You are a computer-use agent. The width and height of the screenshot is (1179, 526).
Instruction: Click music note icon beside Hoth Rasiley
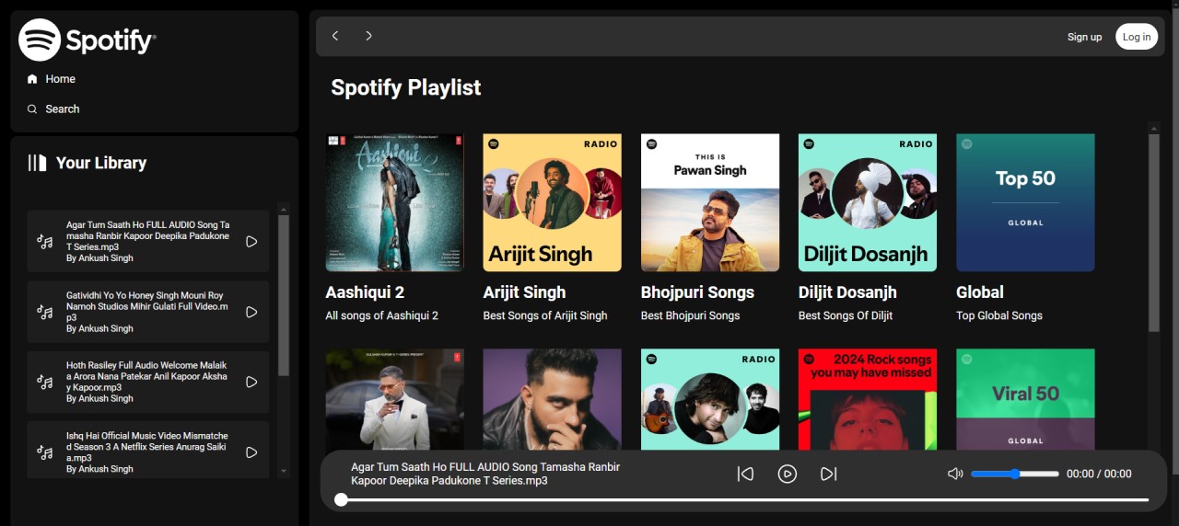(x=44, y=382)
